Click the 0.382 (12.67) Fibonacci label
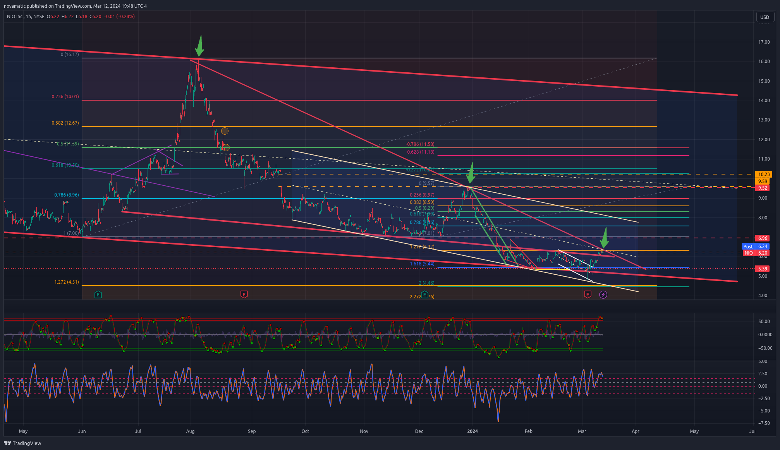The width and height of the screenshot is (780, 450). coord(65,123)
